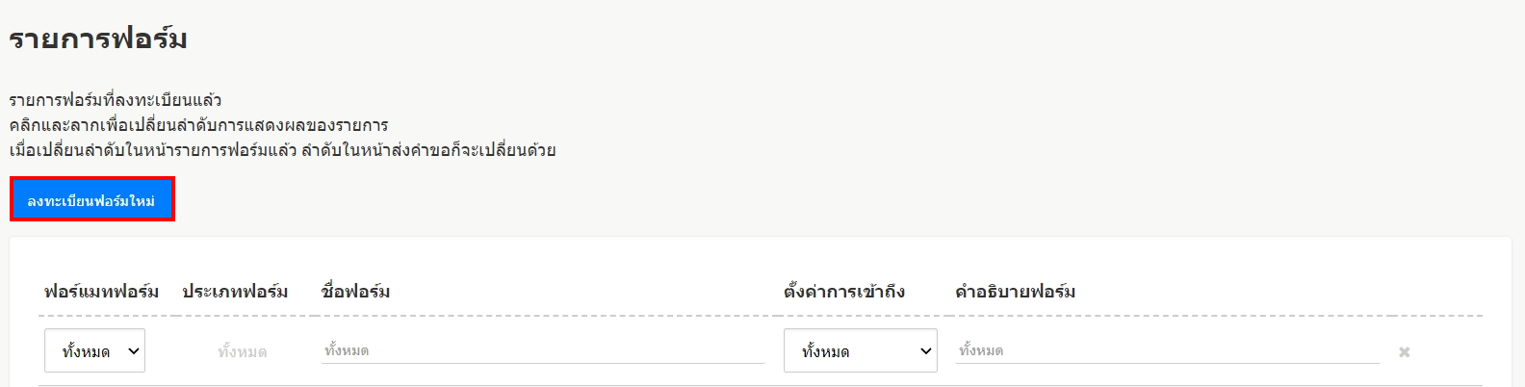Select the ฟอร์แมทฟอร์ม column header
Viewport: 1525px width, 387px height.
click(x=101, y=291)
